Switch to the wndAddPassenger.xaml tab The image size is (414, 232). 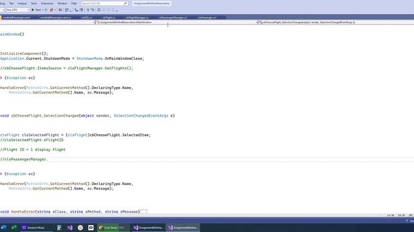[16, 17]
